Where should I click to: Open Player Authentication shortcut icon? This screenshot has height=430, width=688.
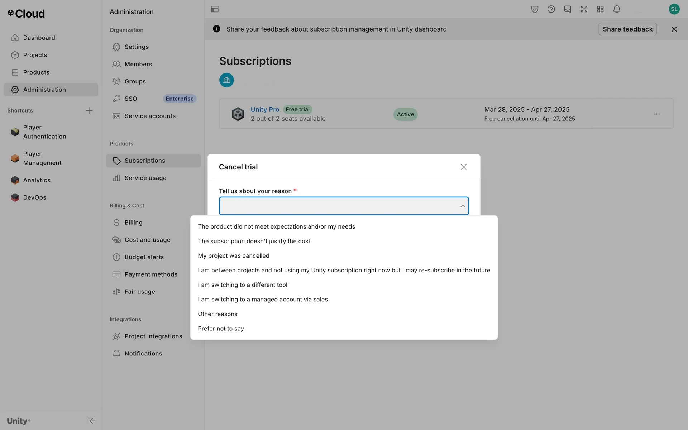click(x=15, y=132)
